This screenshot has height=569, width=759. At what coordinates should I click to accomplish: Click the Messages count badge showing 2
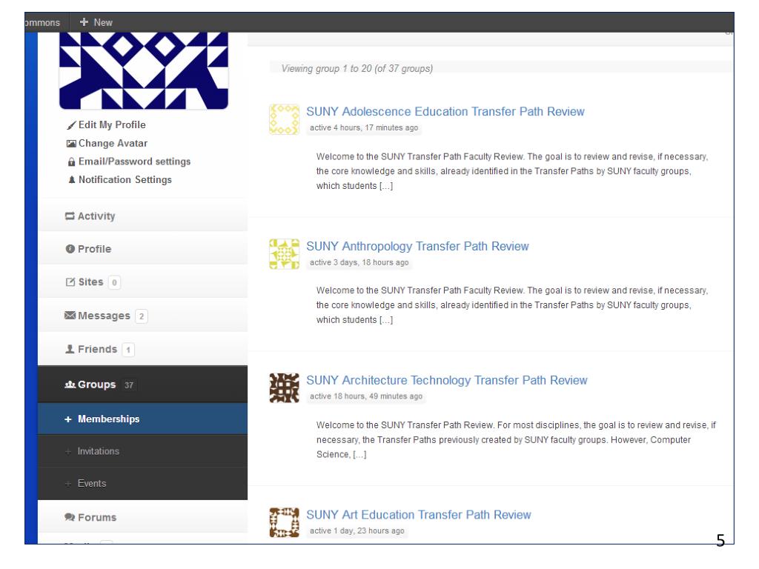click(142, 316)
